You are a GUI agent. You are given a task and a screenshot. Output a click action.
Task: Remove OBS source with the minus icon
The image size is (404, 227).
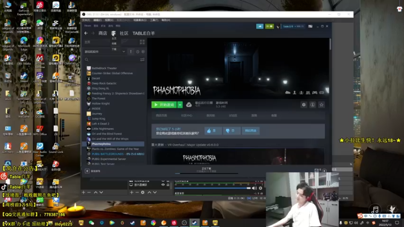click(x=137, y=192)
